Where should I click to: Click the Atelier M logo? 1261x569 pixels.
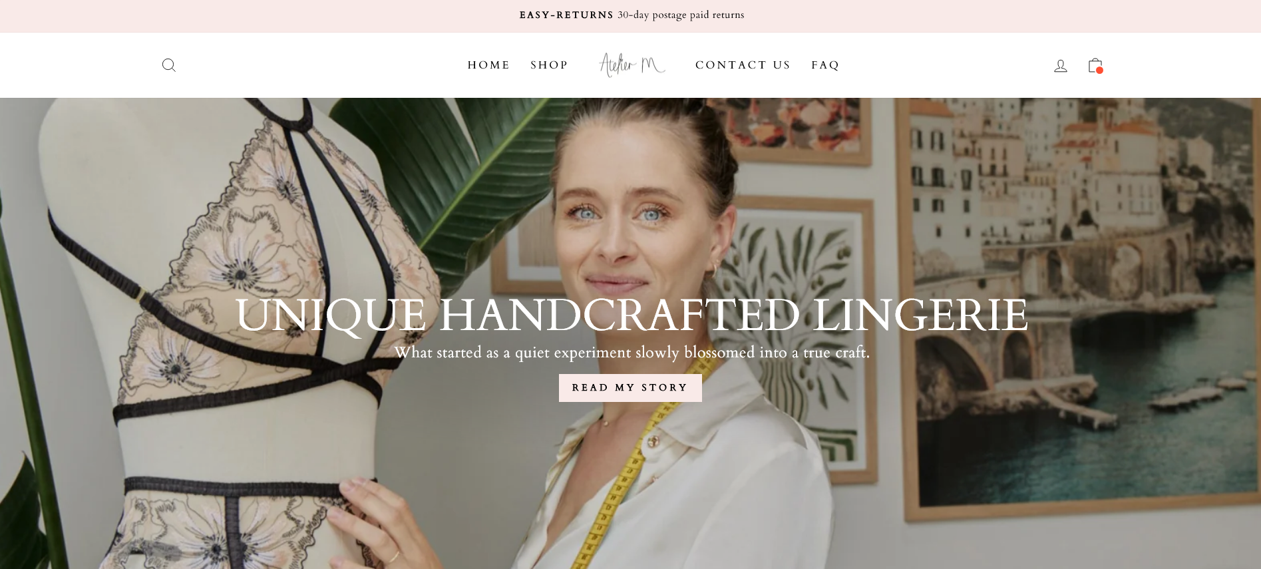(632, 65)
